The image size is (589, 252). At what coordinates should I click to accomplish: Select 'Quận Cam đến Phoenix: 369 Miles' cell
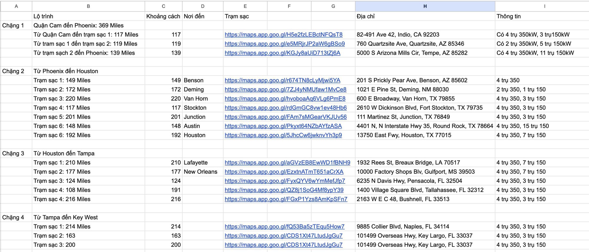point(88,25)
